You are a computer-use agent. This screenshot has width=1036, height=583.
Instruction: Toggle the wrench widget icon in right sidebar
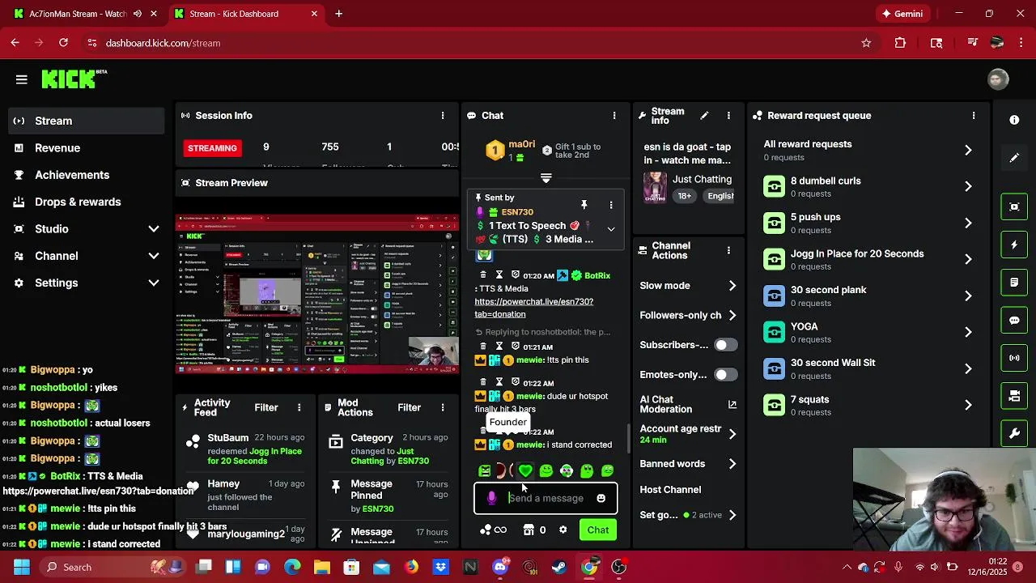coord(1014,434)
